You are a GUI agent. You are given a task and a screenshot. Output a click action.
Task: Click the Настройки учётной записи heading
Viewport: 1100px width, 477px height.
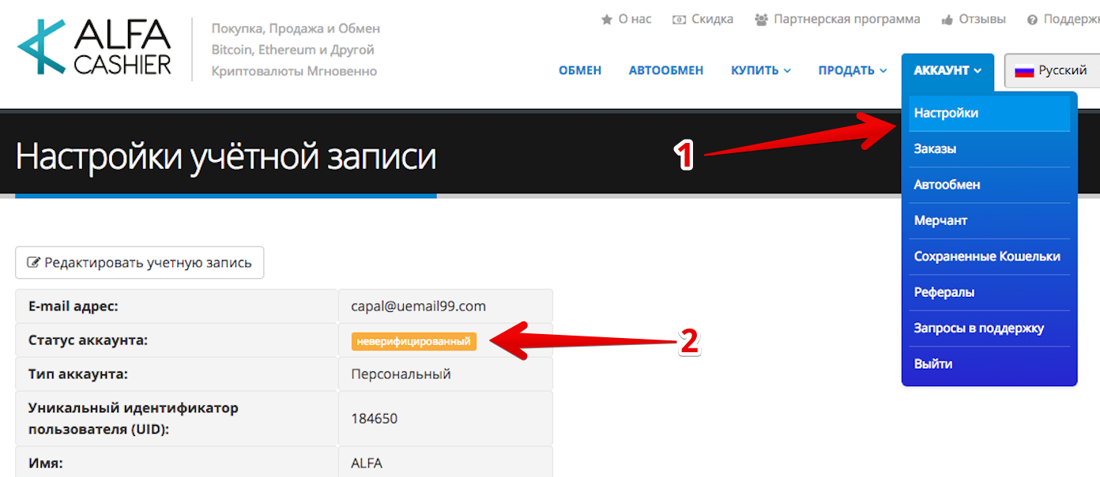point(226,156)
